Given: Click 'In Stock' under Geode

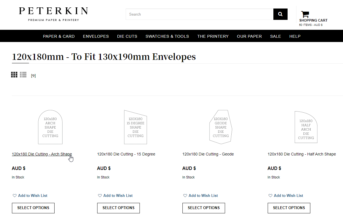Looking at the screenshot, I should 188,177.
